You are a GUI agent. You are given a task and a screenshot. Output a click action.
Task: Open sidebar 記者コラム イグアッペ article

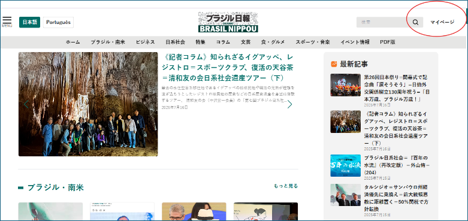(x=395, y=129)
